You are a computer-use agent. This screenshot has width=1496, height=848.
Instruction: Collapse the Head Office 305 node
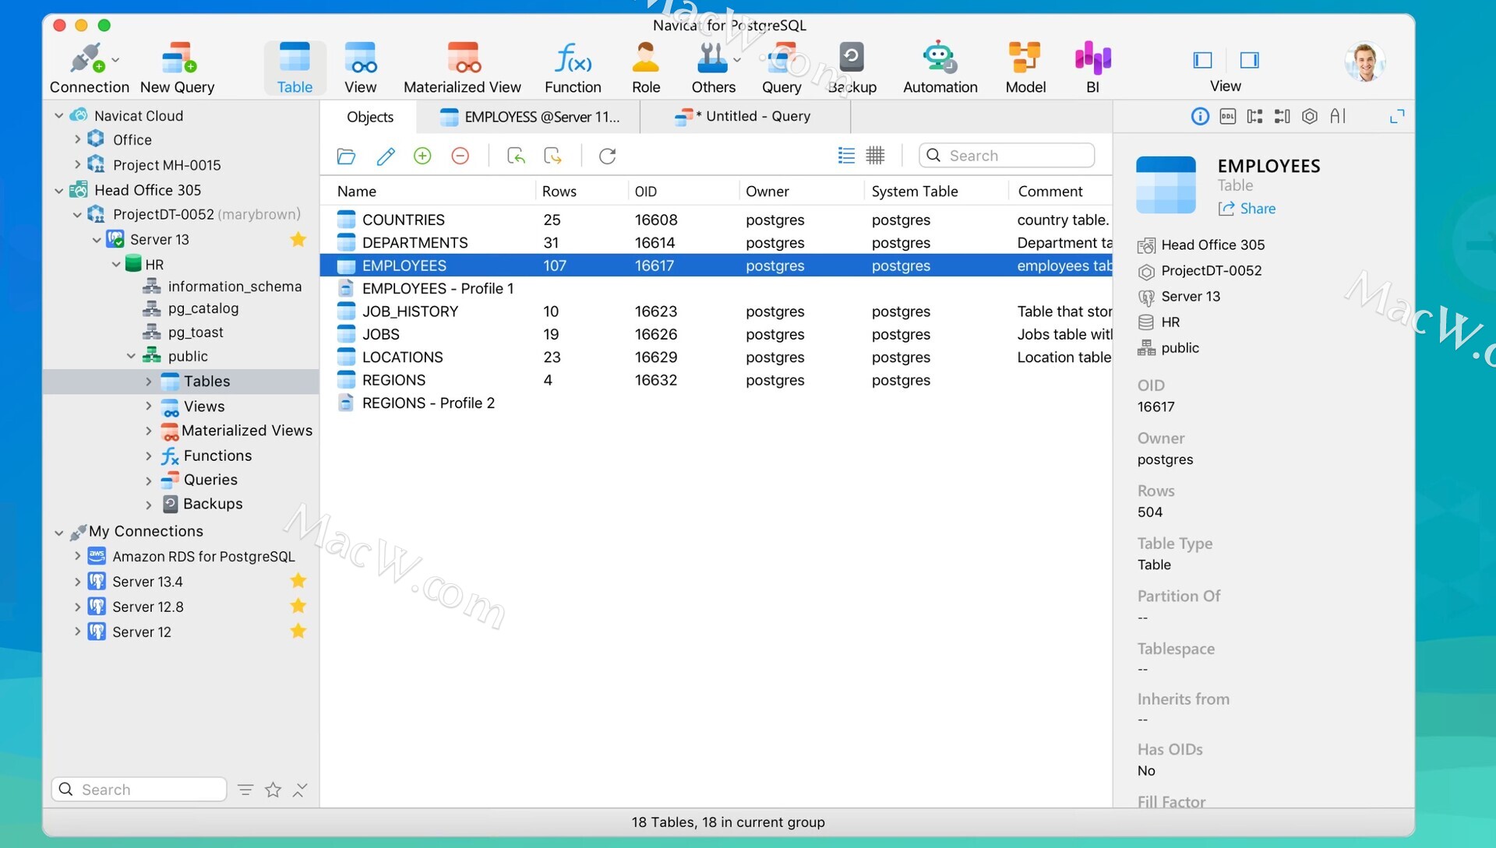tap(58, 190)
